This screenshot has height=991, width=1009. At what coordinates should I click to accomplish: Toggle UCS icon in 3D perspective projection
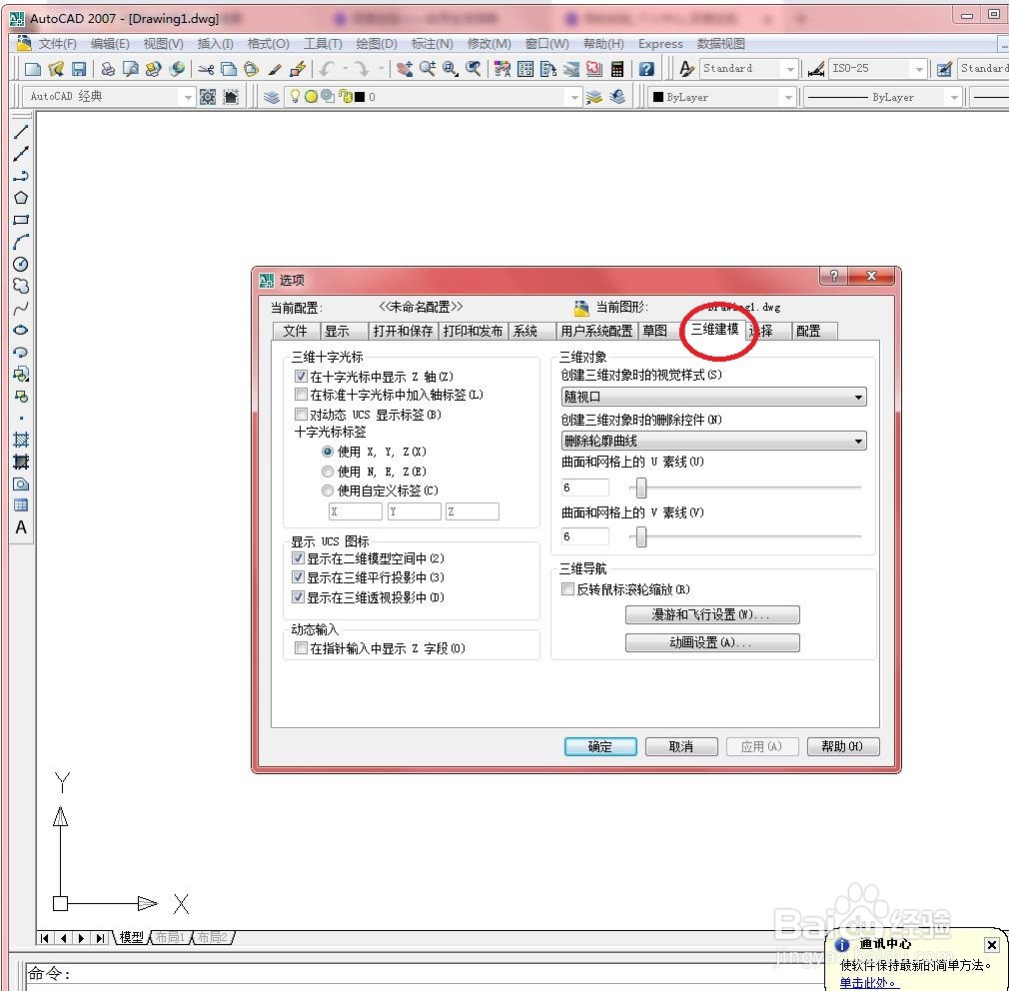point(298,597)
